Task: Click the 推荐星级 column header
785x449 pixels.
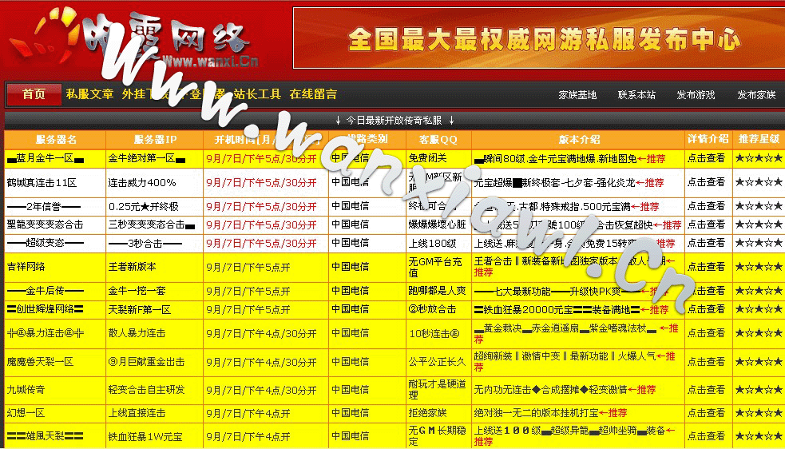Action: coord(758,139)
